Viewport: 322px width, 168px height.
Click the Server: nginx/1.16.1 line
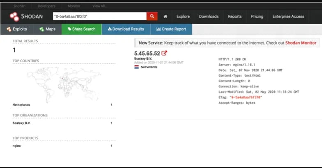click(x=237, y=65)
